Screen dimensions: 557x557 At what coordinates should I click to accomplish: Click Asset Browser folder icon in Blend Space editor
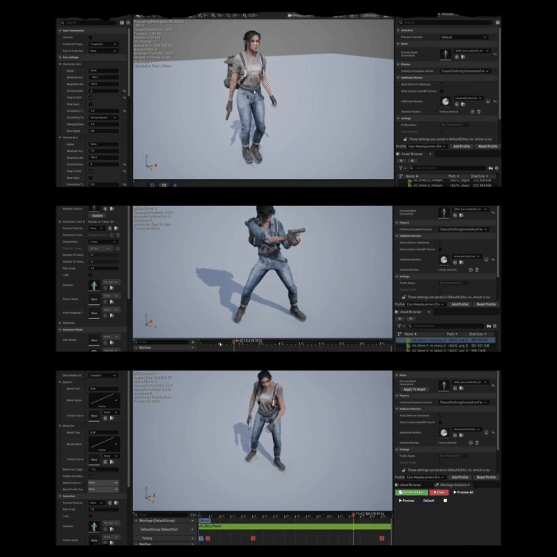click(x=491, y=168)
